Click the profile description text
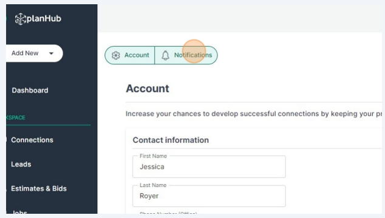 coord(254,114)
